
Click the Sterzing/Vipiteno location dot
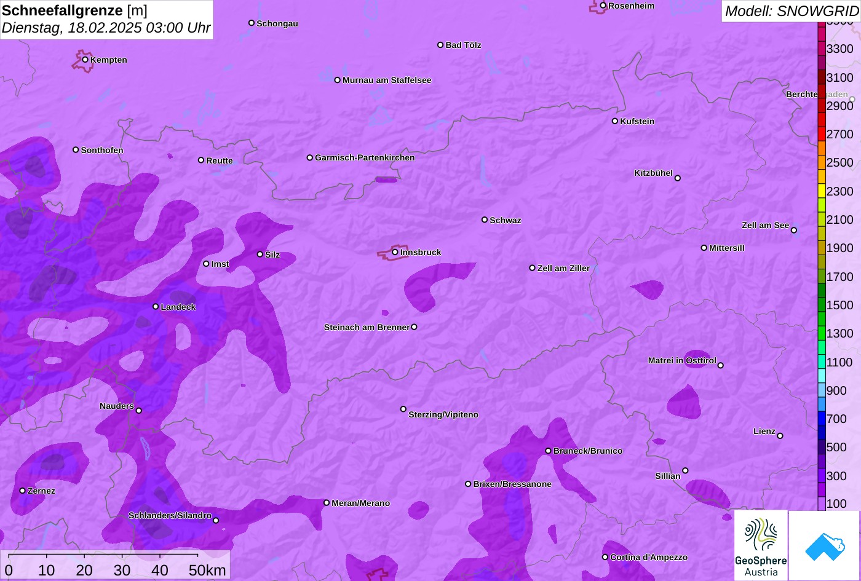403,409
